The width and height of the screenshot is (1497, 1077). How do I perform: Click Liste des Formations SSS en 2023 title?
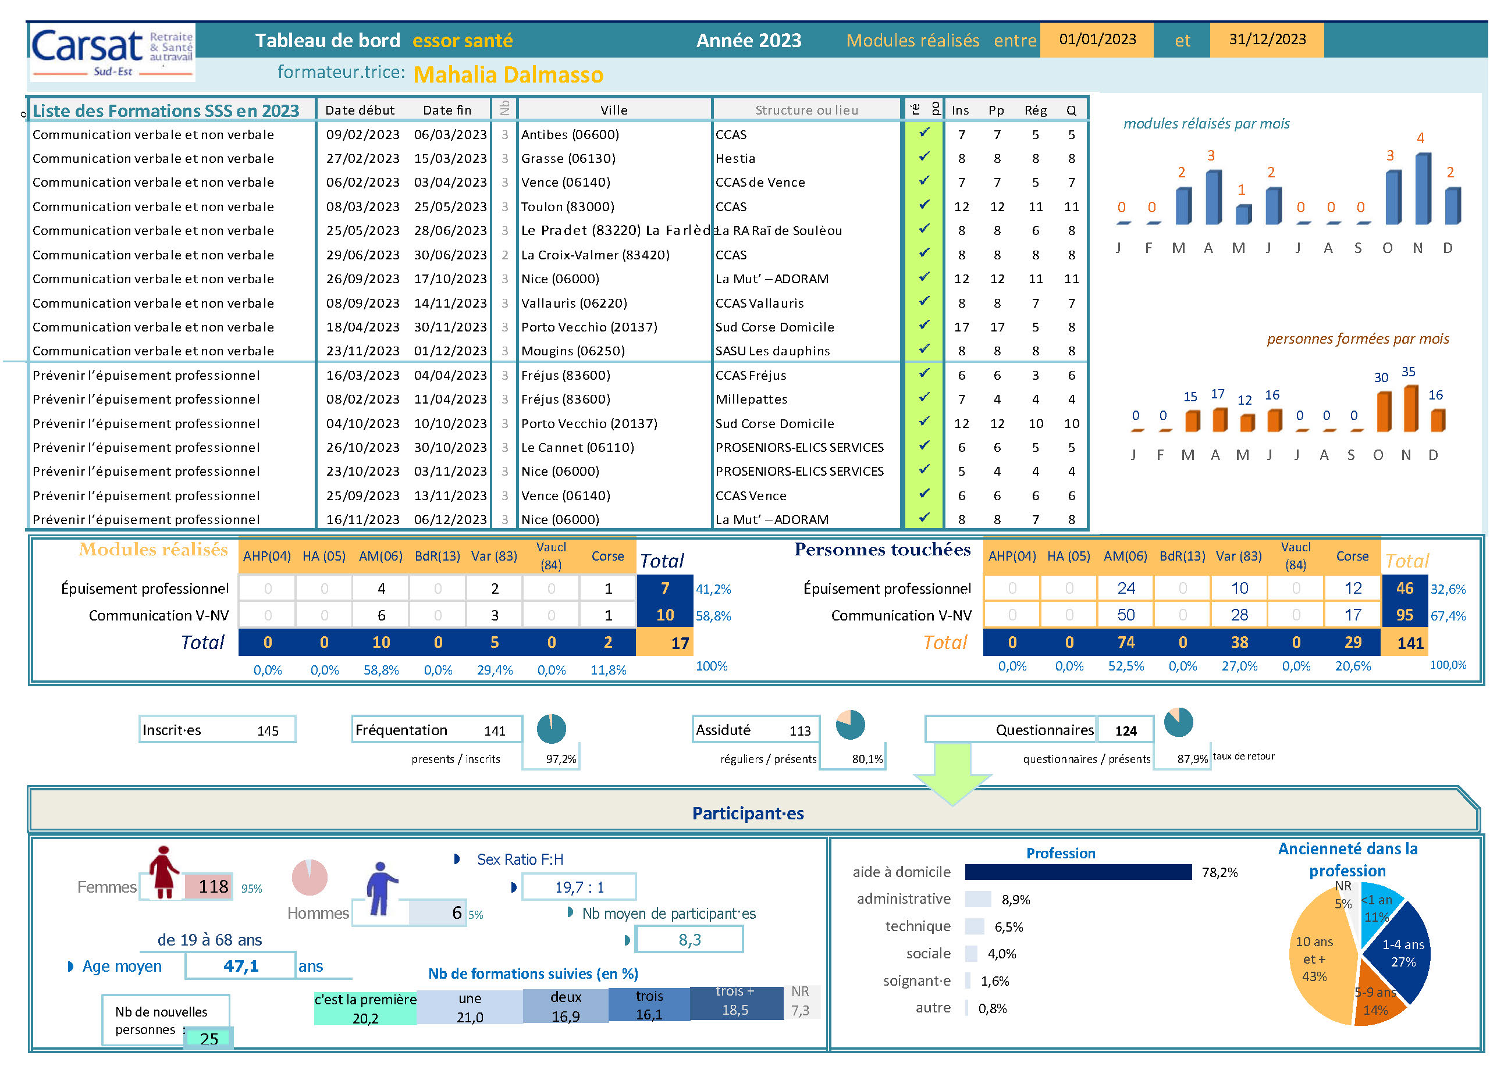(166, 110)
